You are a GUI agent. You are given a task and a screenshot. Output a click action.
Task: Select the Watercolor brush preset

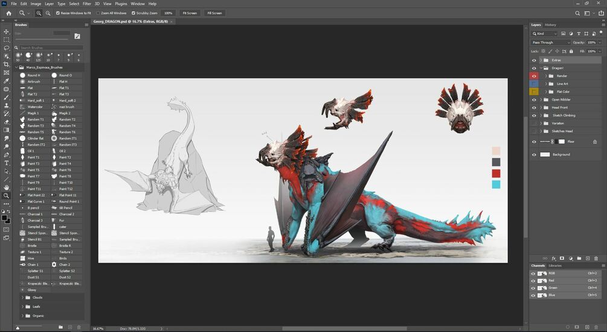(x=34, y=107)
